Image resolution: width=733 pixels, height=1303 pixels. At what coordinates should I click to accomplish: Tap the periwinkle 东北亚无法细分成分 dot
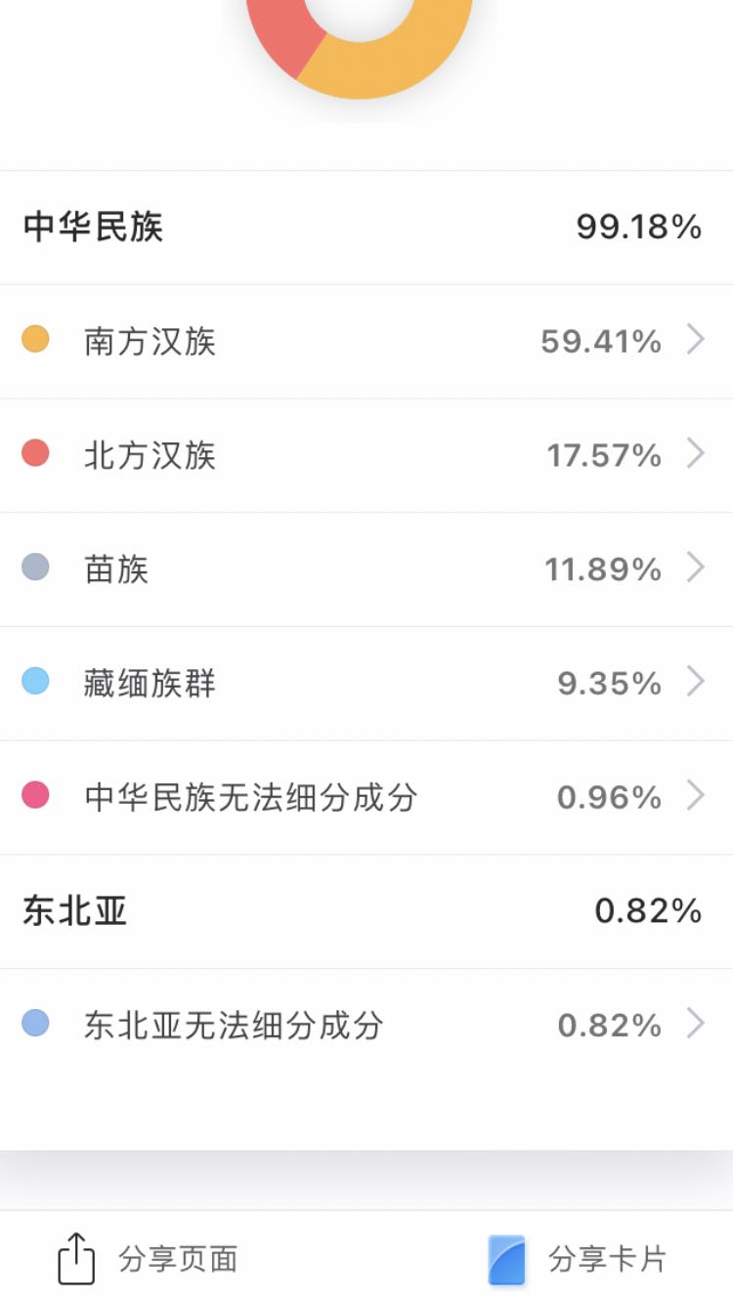pyautogui.click(x=35, y=1023)
